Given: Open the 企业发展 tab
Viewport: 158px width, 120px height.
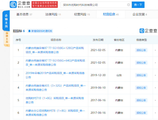Looking at the screenshot, I should point(140,14).
